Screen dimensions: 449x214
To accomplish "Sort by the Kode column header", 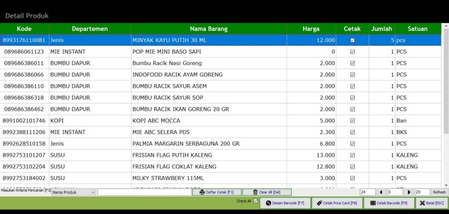I will click(25, 29).
